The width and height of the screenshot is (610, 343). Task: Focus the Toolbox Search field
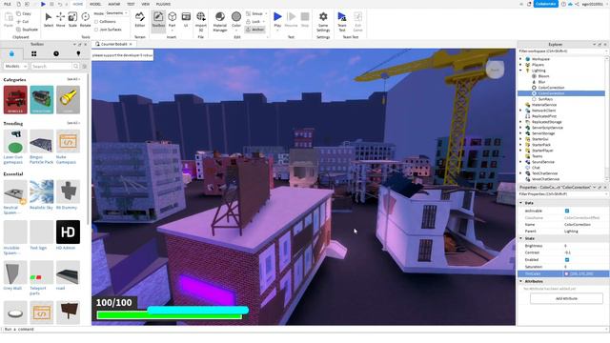(x=51, y=67)
